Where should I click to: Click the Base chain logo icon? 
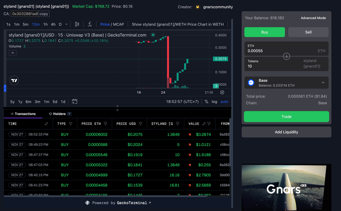[251, 82]
